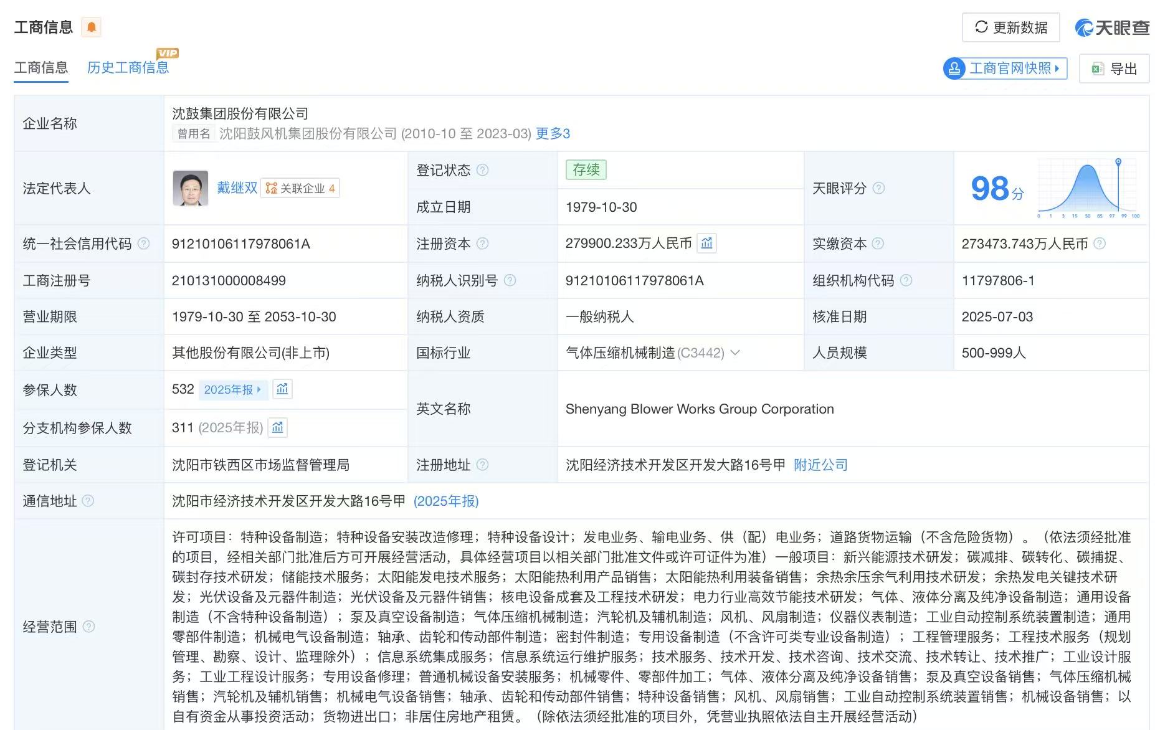Image resolution: width=1155 pixels, height=730 pixels.
Task: Expand the 国标行业 industry dropdown chevron
Action: (735, 353)
